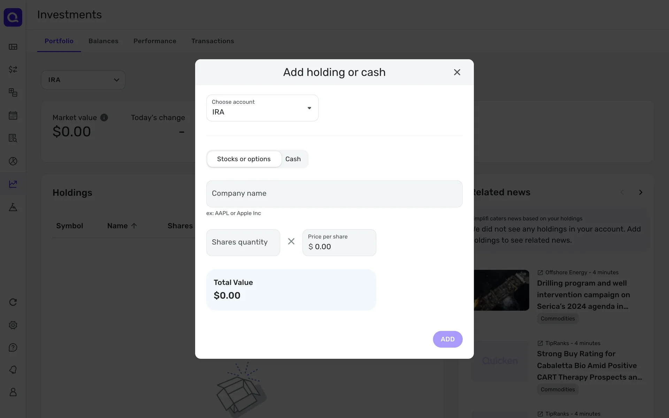The width and height of the screenshot is (669, 418).
Task: Click the help question mark icon
Action: coord(13,348)
